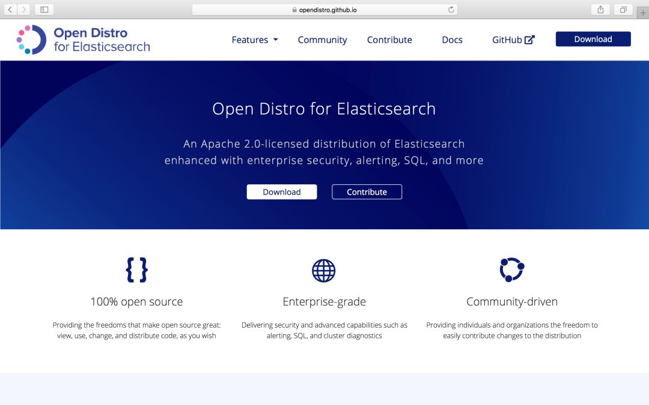Click the '100% open source' heading
Screen dimensions: 649x405
click(136, 302)
